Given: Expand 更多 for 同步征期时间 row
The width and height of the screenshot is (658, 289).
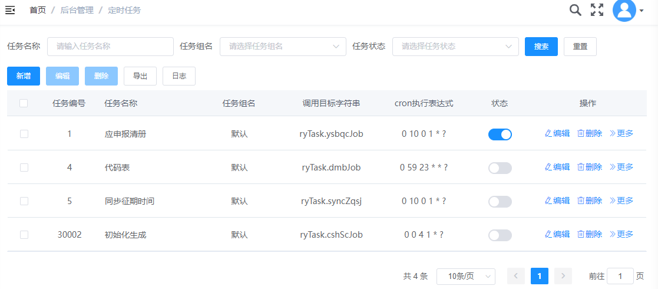Looking at the screenshot, I should [621, 201].
